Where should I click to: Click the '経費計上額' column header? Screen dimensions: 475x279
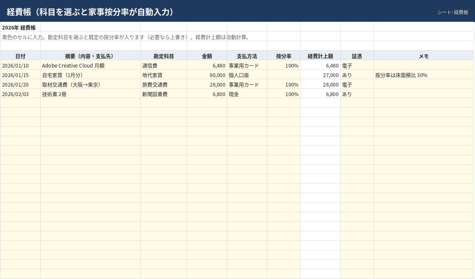pyautogui.click(x=320, y=56)
